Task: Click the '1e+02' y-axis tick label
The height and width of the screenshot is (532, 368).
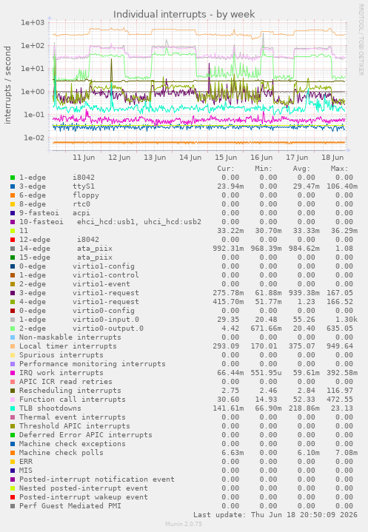Action: (33, 45)
